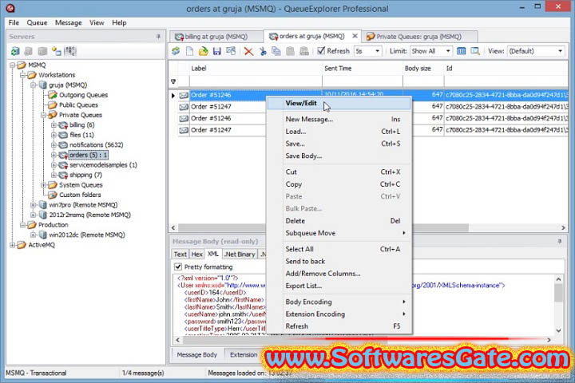Choose Add/Remove Columns... in the context menu
This screenshot has width=575, height=383.
[x=339, y=274]
